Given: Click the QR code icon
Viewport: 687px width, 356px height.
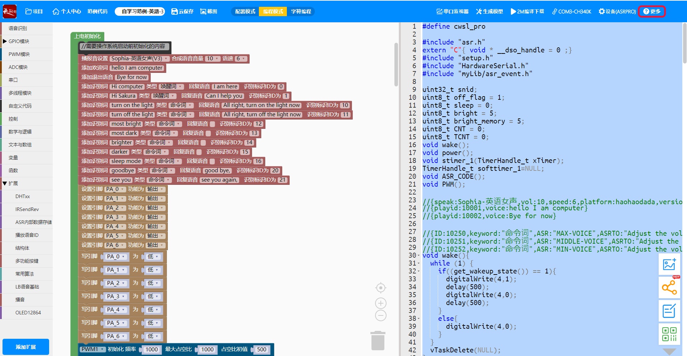Looking at the screenshot, I should pyautogui.click(x=669, y=334).
